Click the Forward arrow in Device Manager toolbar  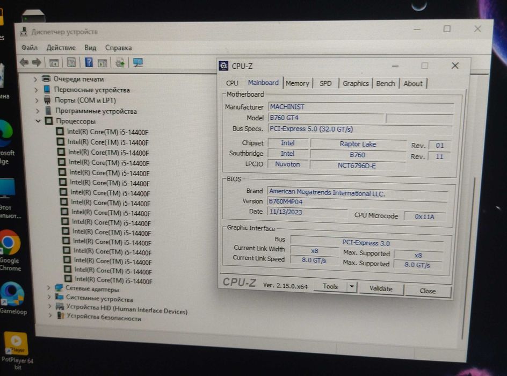click(x=37, y=62)
